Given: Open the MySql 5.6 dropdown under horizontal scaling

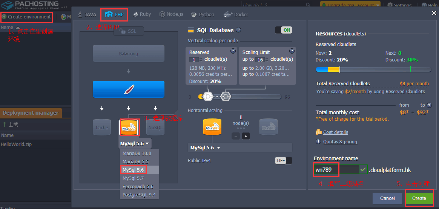Looking at the screenshot, I should pos(205,148).
